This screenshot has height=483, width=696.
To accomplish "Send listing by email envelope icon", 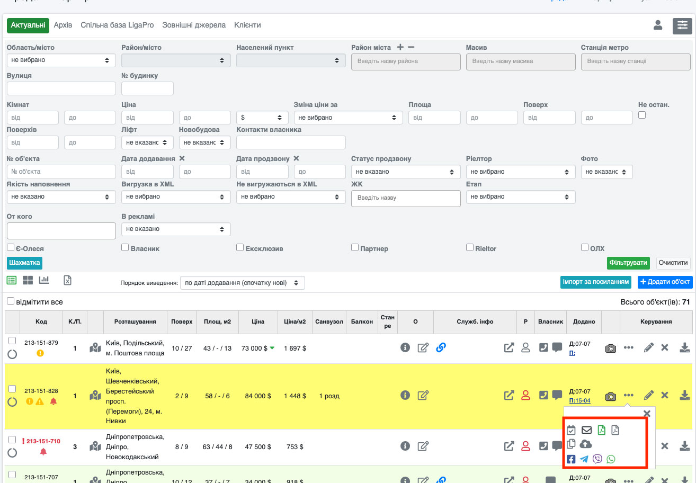I will pos(586,430).
